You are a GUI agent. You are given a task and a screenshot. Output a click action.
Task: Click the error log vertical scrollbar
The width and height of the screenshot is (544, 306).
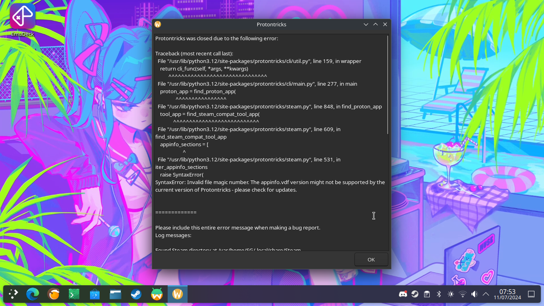(387, 84)
